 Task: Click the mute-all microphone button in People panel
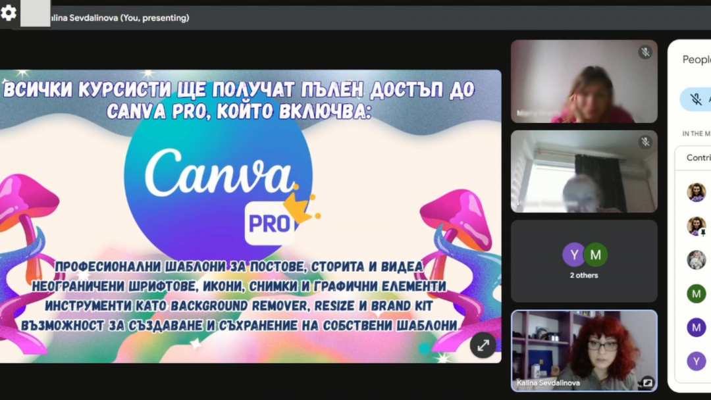pyautogui.click(x=696, y=99)
